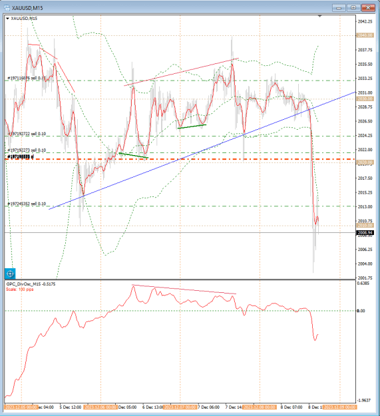
Task: Click the chart shift triangle marker at top
Action: coord(320,17)
